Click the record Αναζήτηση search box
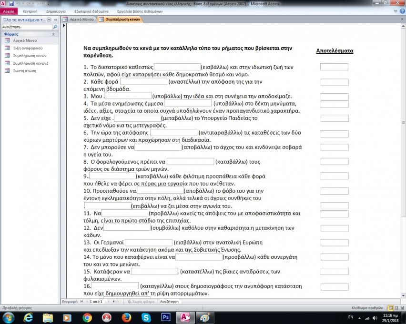 pos(170,302)
